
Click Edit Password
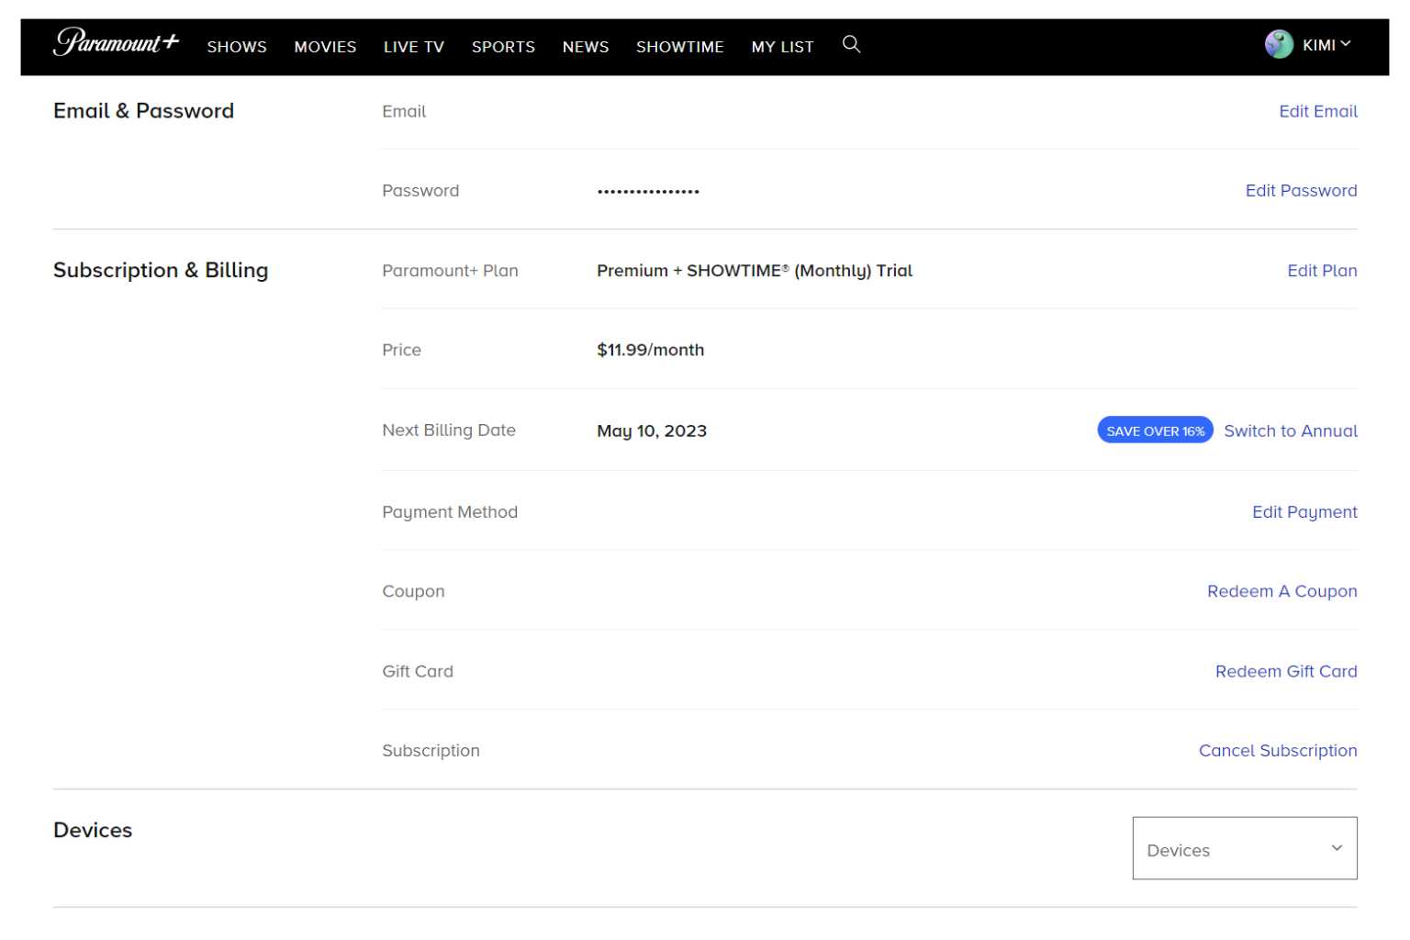coord(1301,190)
